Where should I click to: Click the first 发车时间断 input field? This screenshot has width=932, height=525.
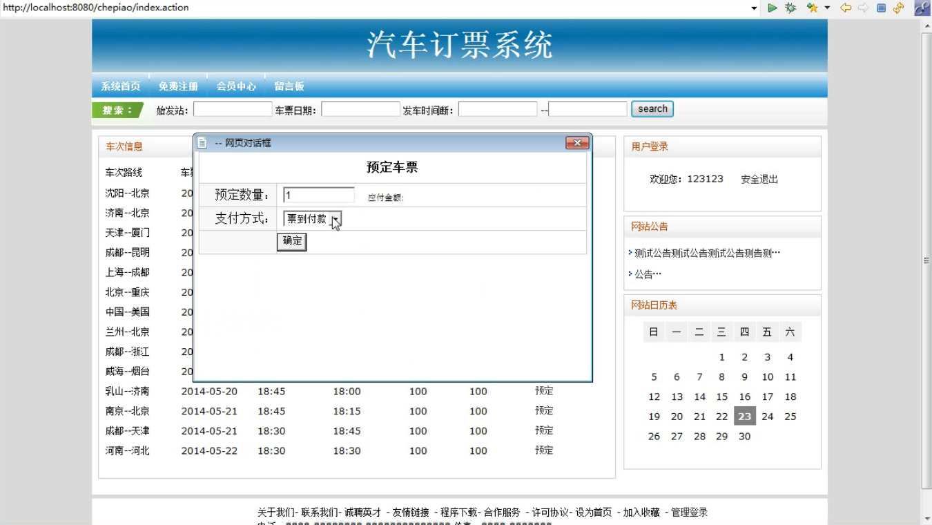498,109
